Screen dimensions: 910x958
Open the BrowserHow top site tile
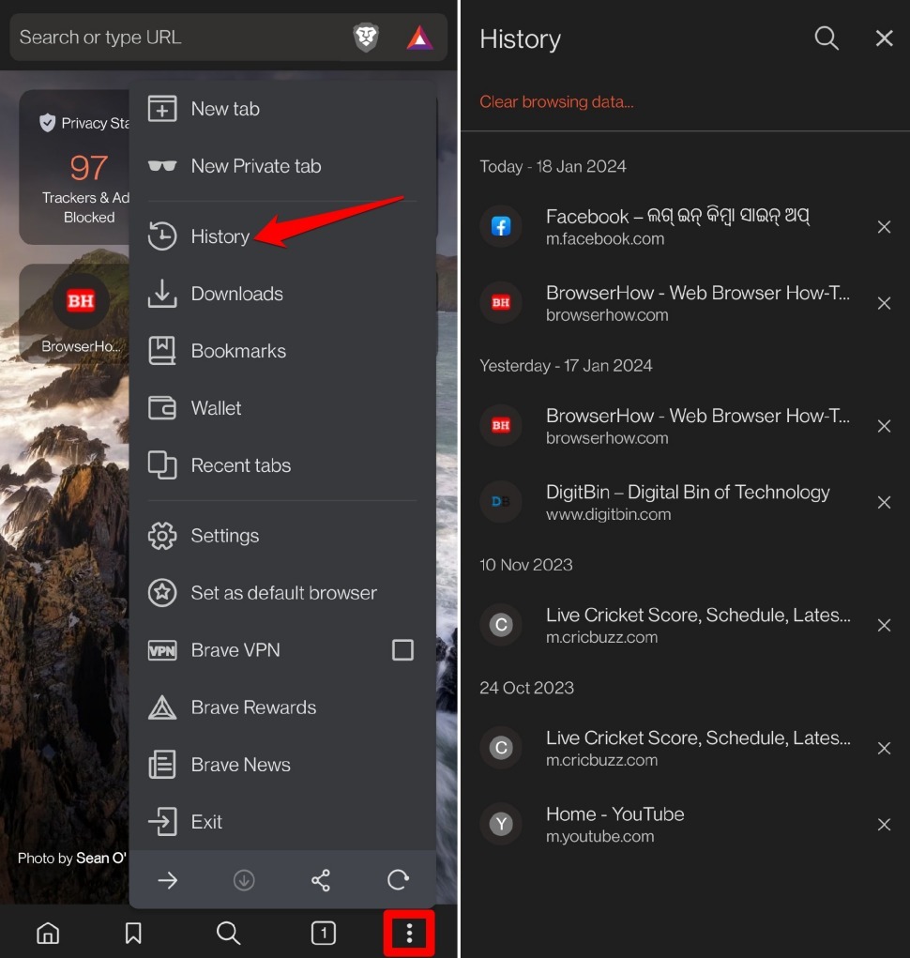pyautogui.click(x=81, y=314)
